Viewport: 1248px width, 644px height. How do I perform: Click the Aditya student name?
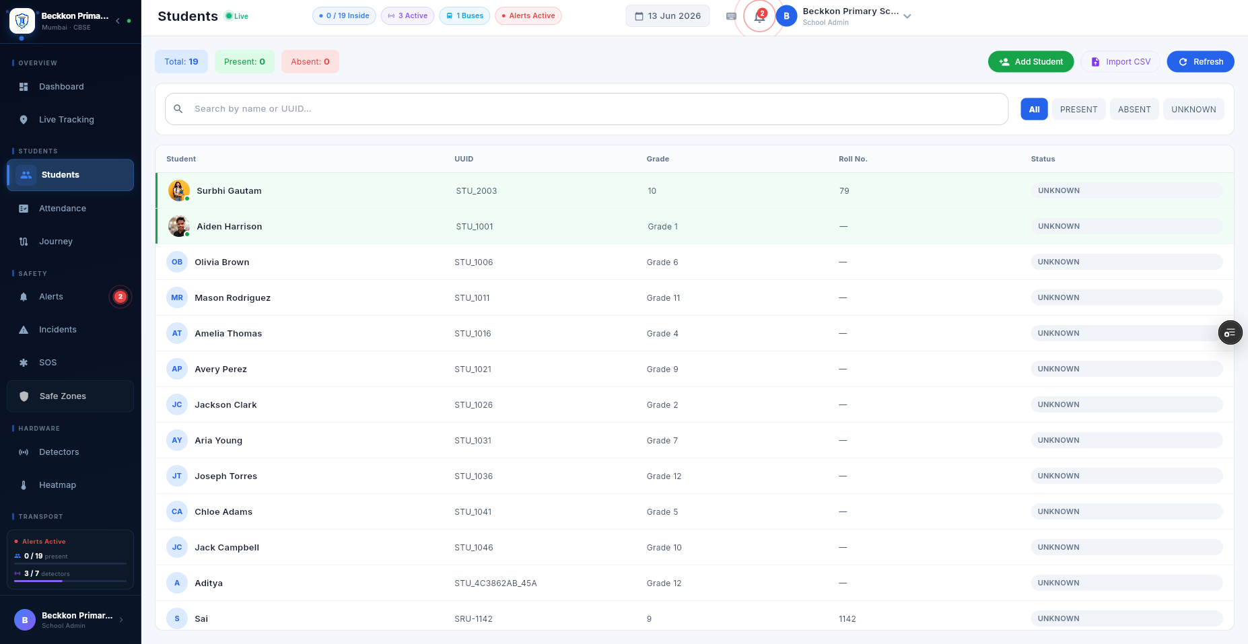209,583
